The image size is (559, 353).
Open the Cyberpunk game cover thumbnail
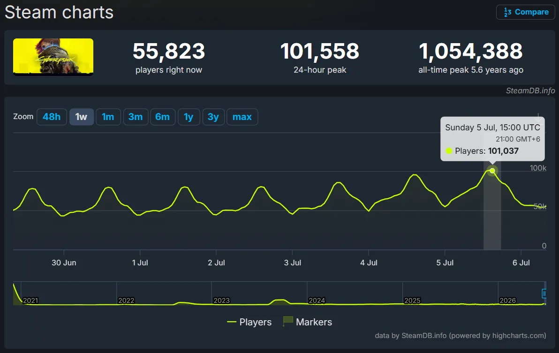(53, 57)
